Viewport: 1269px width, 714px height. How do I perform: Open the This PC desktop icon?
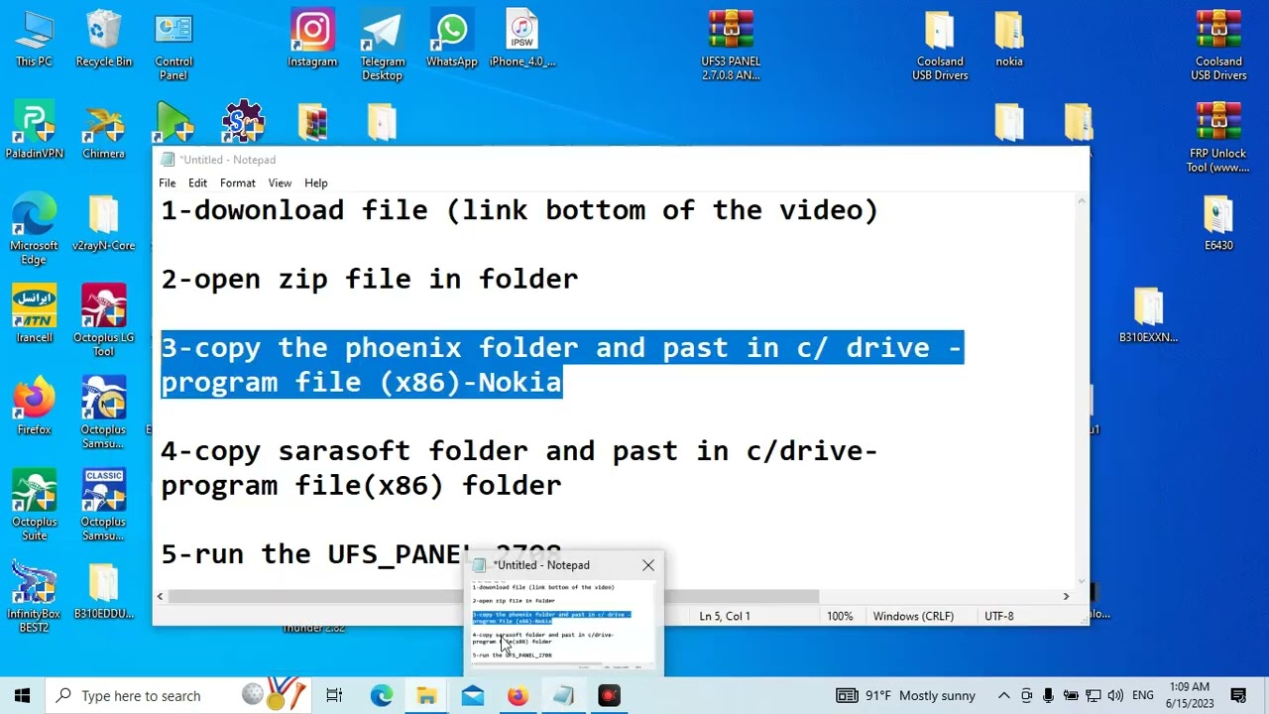(34, 40)
